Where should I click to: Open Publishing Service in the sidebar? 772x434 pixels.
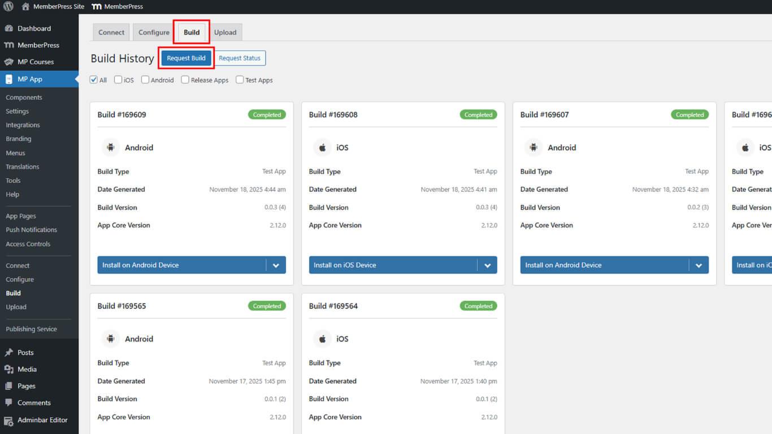(31, 329)
